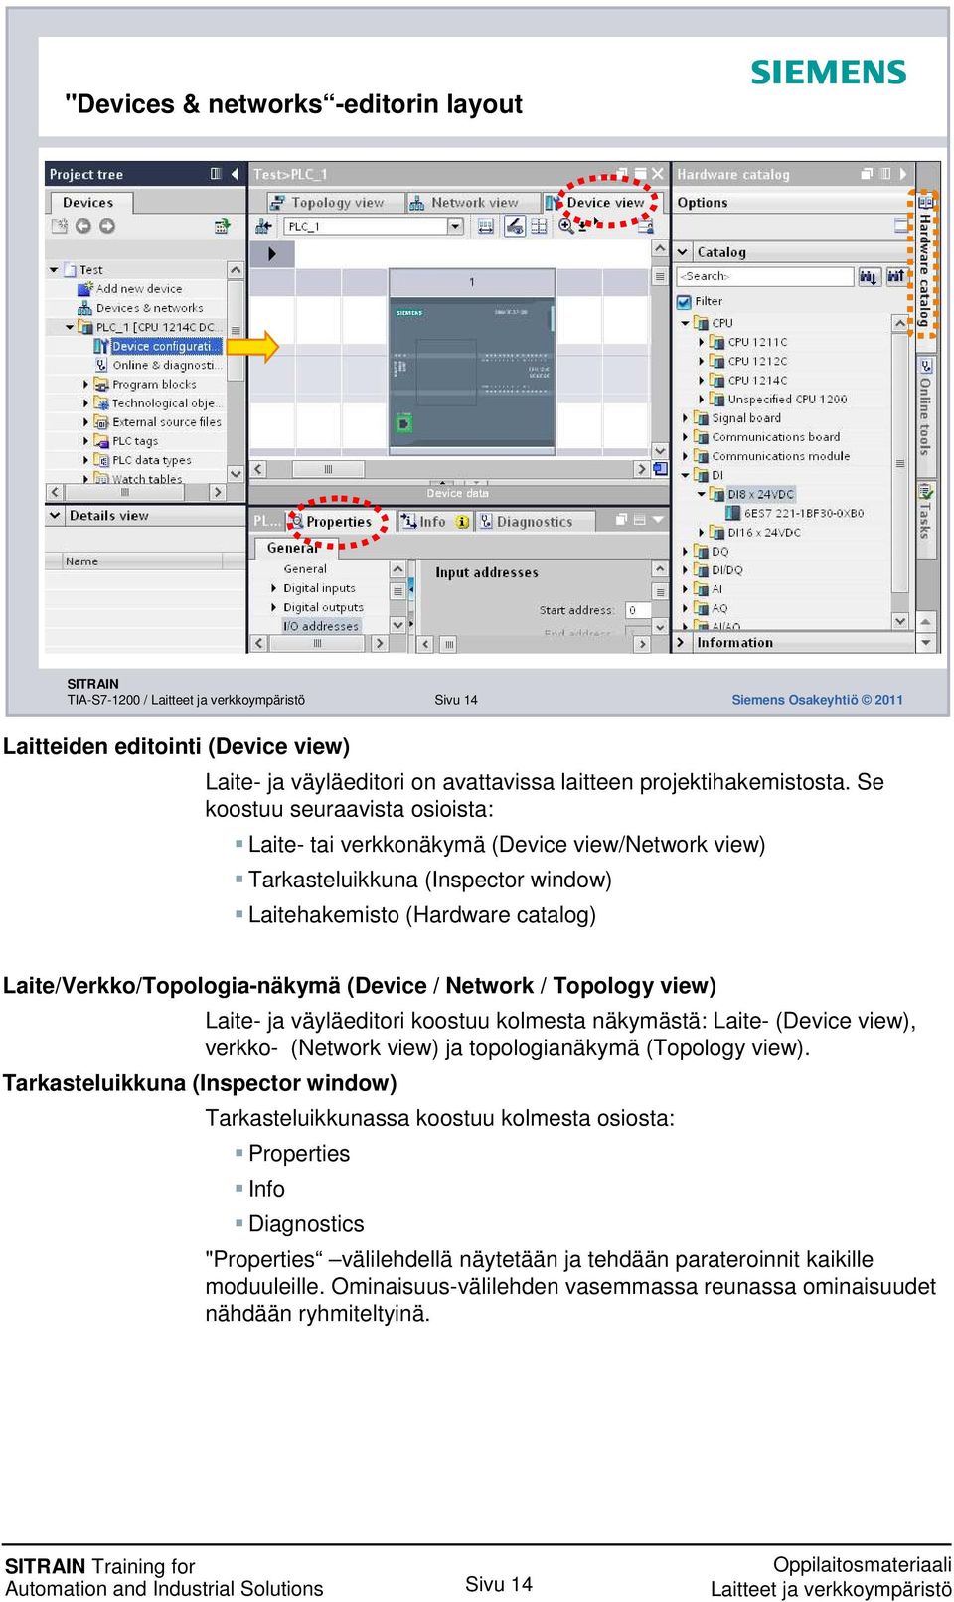Image resolution: width=954 pixels, height=1602 pixels.
Task: Switch to the Devices tab
Action: (89, 202)
